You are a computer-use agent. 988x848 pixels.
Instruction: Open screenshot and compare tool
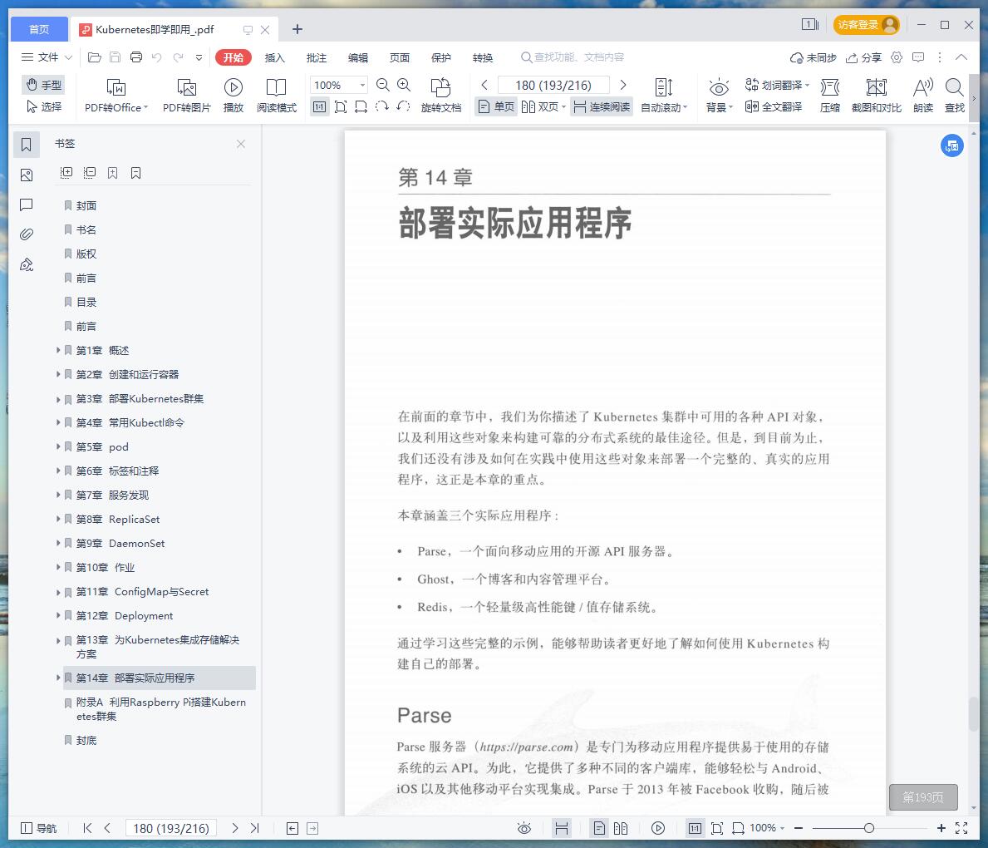(877, 96)
